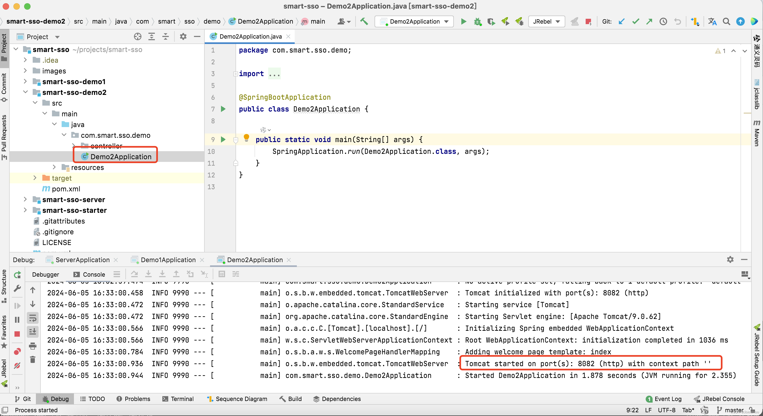The height and width of the screenshot is (416, 763).
Task: Toggle mute breakpoints in debug panel
Action: point(17,365)
